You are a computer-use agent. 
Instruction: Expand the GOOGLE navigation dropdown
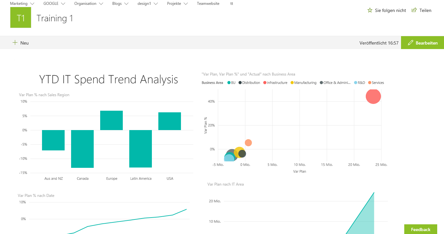(x=63, y=4)
